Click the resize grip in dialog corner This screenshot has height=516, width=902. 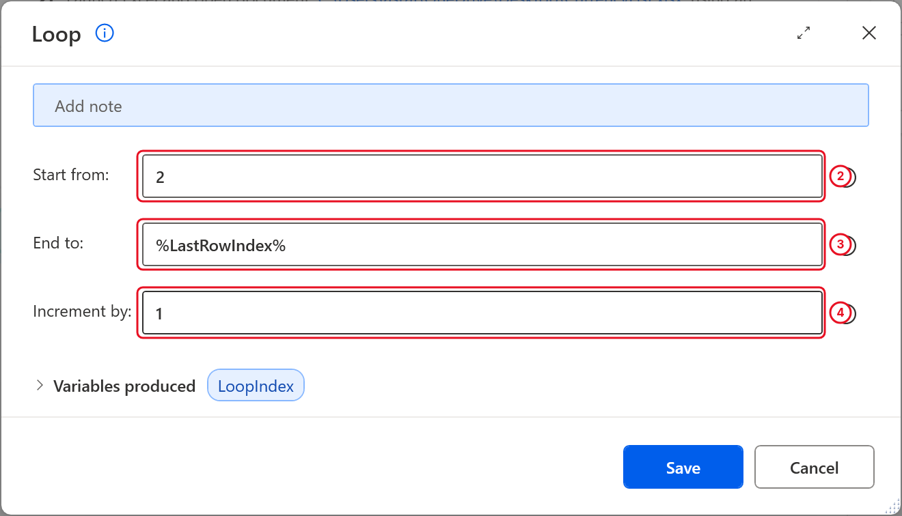[892, 506]
